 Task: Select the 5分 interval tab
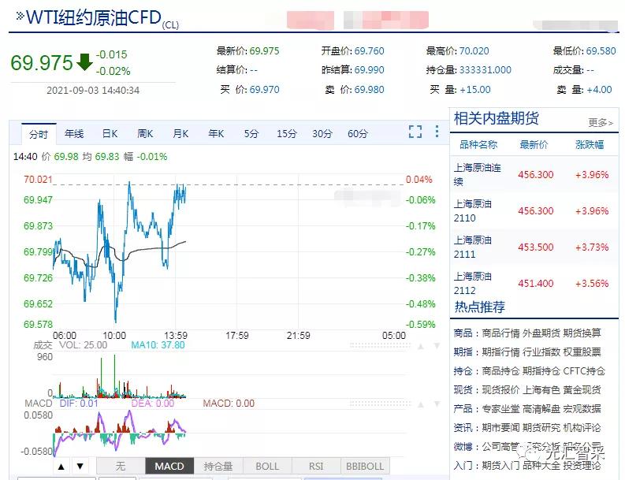[x=251, y=133]
